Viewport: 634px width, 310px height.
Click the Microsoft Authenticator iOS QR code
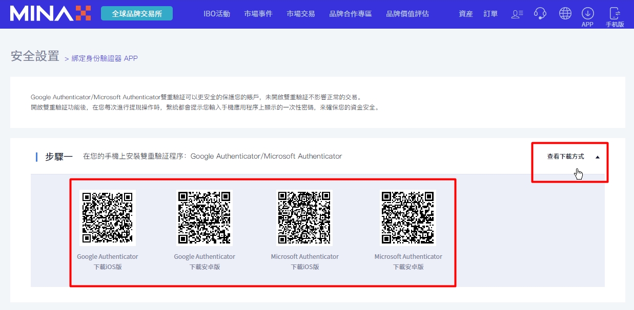[304, 218]
